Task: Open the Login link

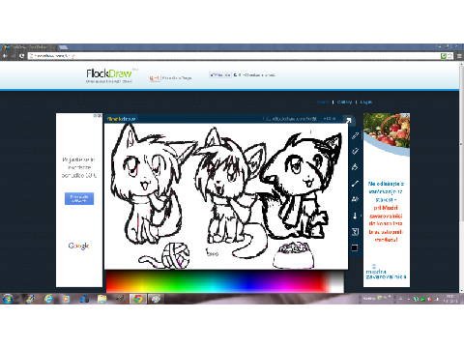Action: click(366, 101)
